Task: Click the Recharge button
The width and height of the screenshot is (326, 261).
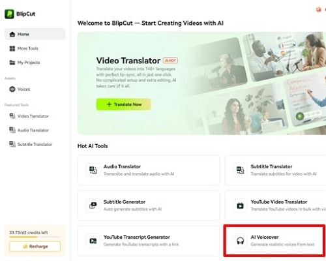Action: (x=35, y=247)
